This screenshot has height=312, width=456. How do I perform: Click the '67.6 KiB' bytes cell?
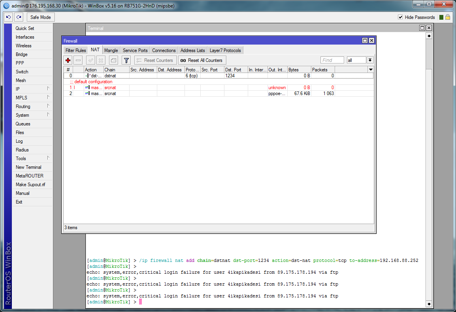coord(299,93)
